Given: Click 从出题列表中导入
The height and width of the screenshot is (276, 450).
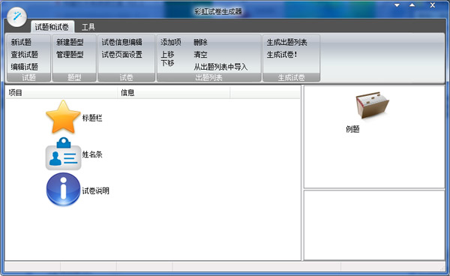Looking at the screenshot, I should pos(220,67).
